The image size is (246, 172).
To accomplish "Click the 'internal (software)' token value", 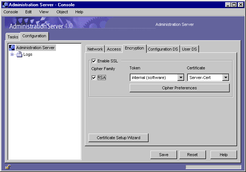I will [x=149, y=78].
